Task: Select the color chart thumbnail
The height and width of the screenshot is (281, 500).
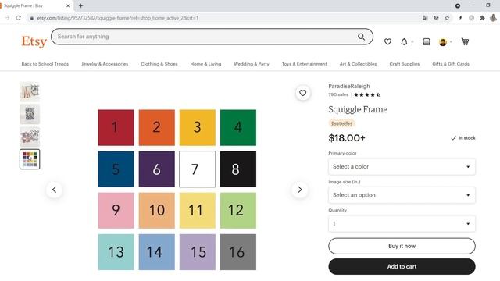Action: pos(30,159)
